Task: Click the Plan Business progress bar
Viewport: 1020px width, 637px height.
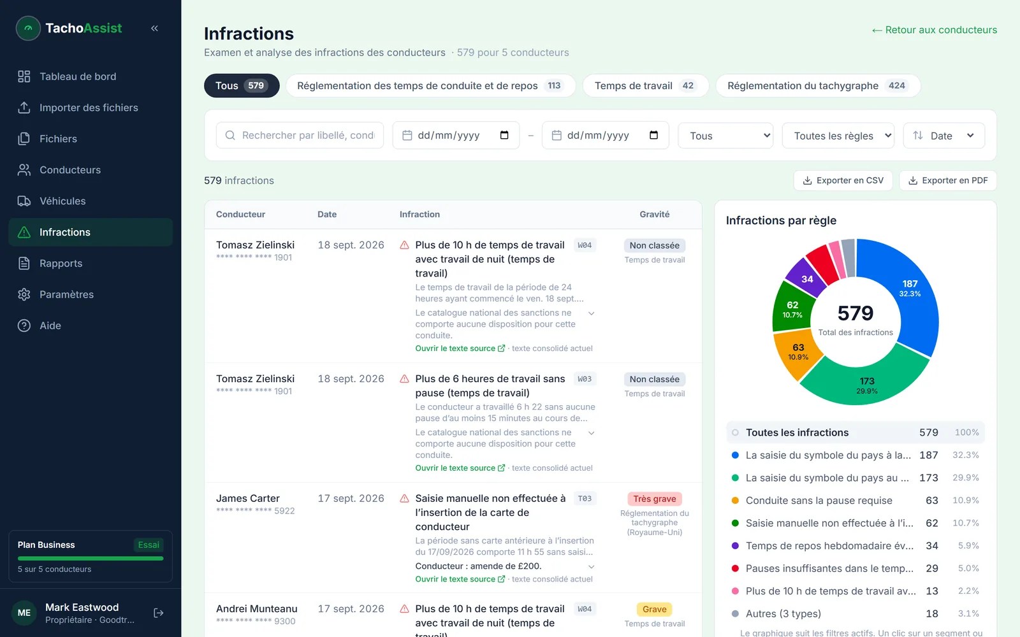Action: point(91,559)
